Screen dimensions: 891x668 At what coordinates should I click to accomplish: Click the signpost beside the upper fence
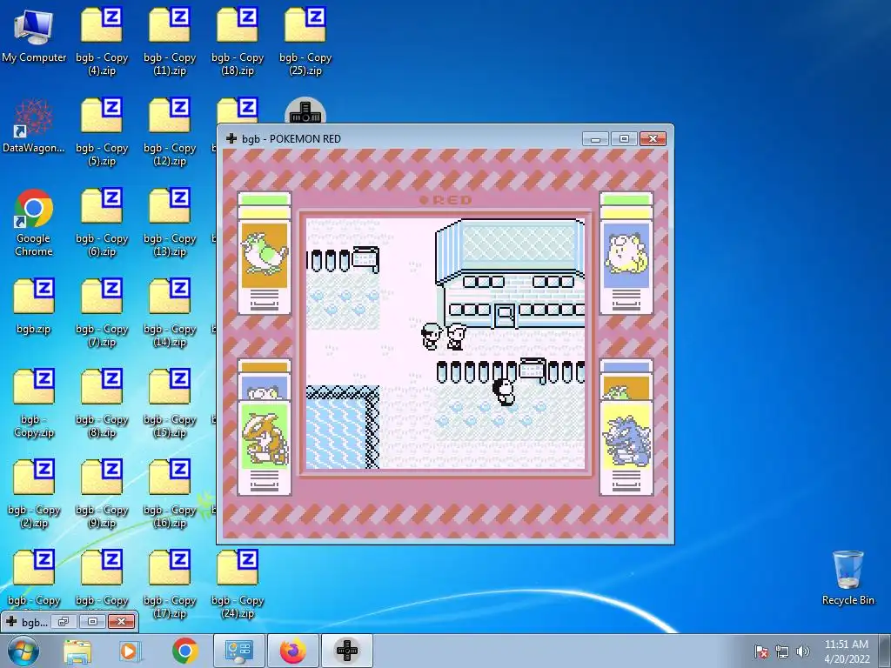coord(365,259)
